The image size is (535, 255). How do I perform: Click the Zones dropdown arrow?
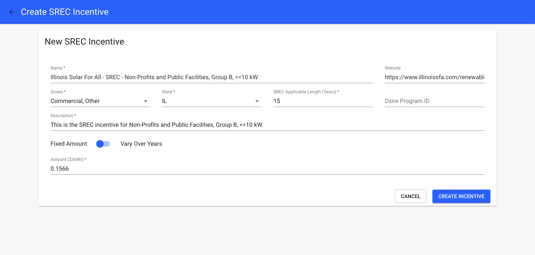coord(146,101)
